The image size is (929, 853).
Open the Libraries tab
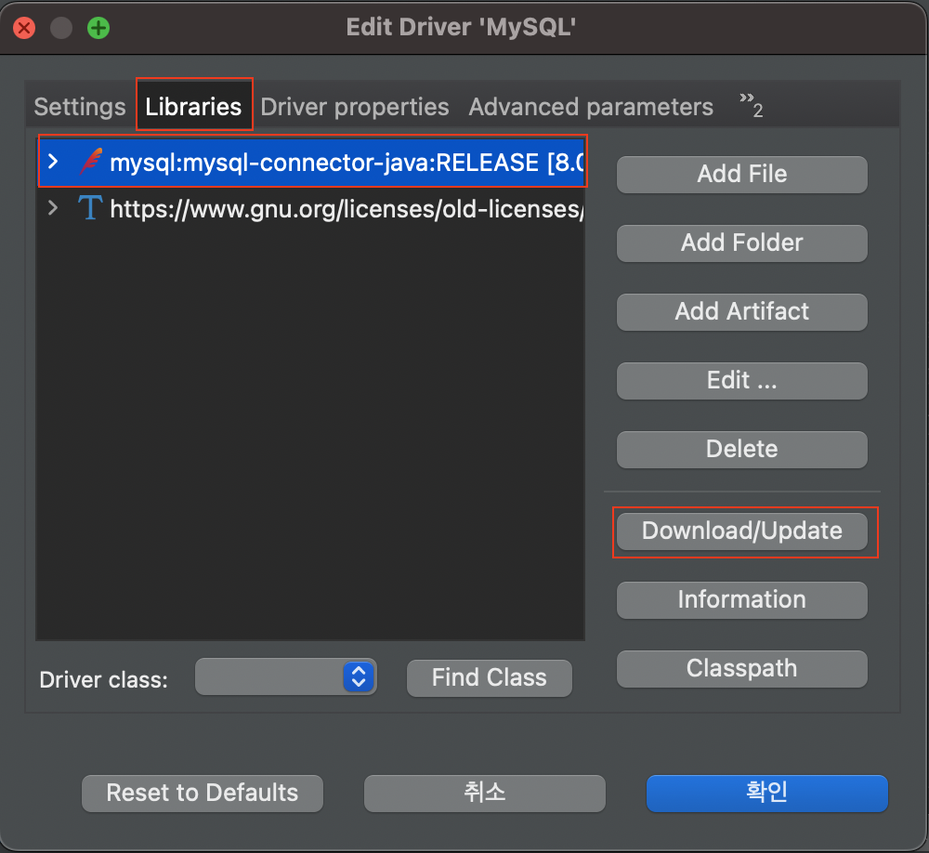tap(194, 107)
